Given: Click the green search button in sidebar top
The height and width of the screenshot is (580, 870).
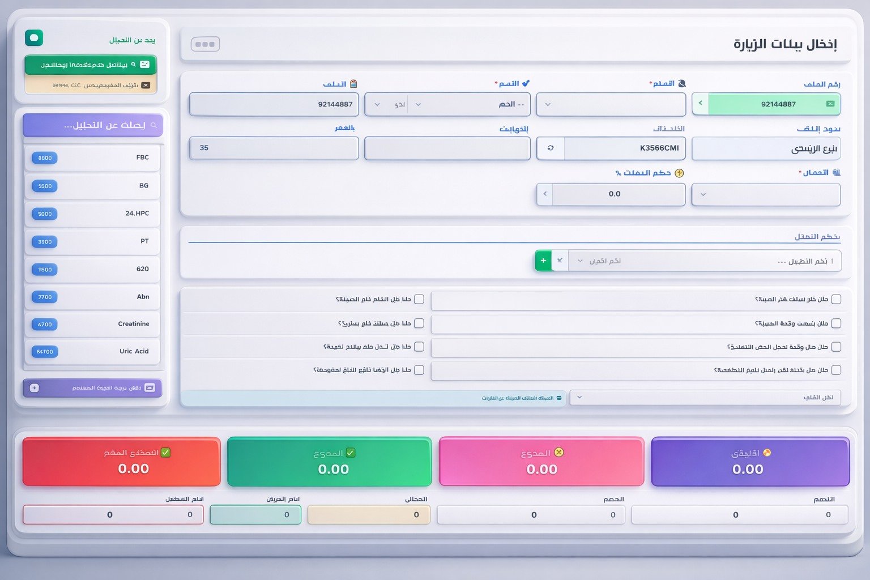Looking at the screenshot, I should click(x=91, y=65).
